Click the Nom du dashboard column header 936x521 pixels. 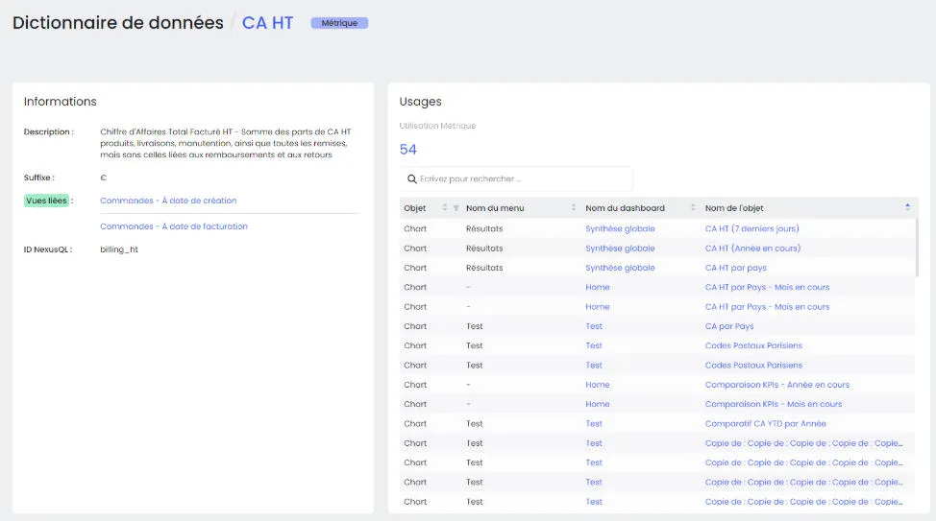(x=625, y=208)
